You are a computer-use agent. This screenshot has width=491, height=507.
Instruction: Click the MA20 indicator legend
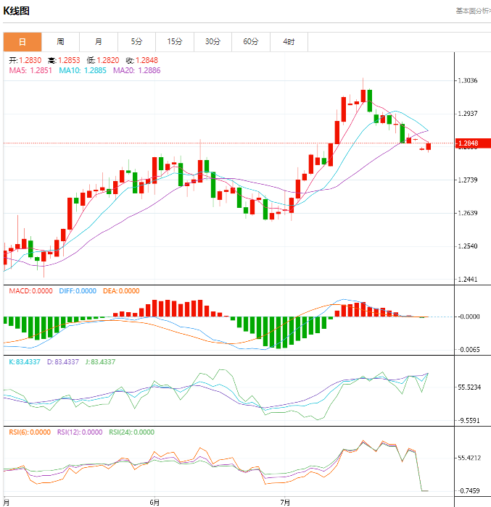pos(136,71)
